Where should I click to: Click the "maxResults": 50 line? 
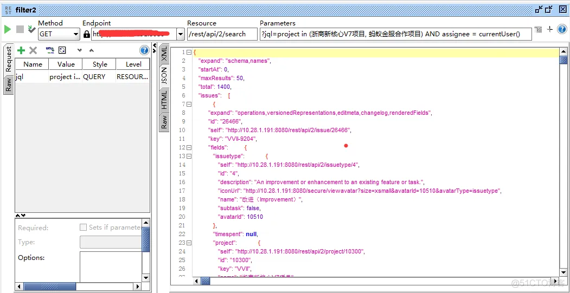coord(221,78)
